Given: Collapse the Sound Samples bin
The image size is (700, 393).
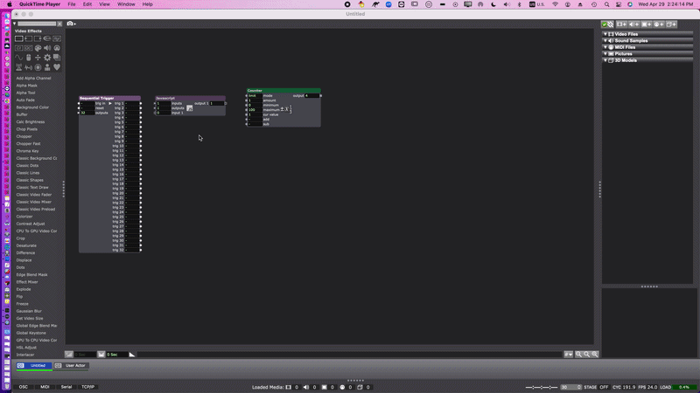Looking at the screenshot, I should [605, 40].
